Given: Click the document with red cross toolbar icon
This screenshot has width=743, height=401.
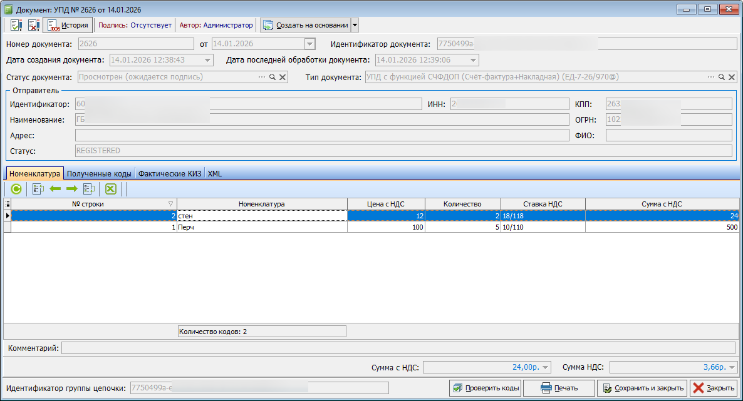Looking at the screenshot, I should coord(33,25).
